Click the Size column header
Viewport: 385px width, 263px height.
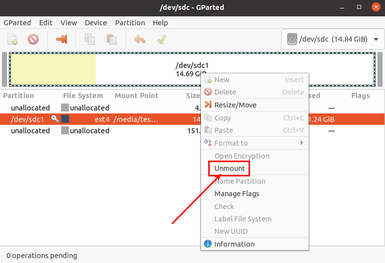tap(182, 96)
